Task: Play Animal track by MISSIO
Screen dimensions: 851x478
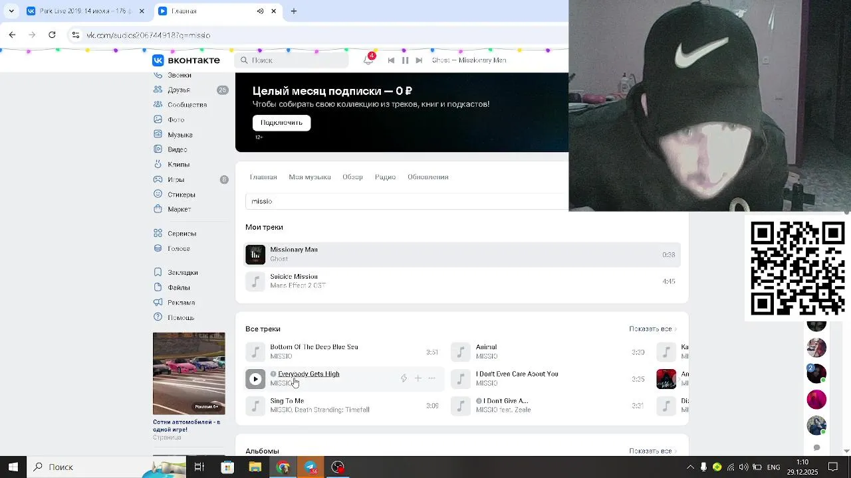Action: (461, 352)
